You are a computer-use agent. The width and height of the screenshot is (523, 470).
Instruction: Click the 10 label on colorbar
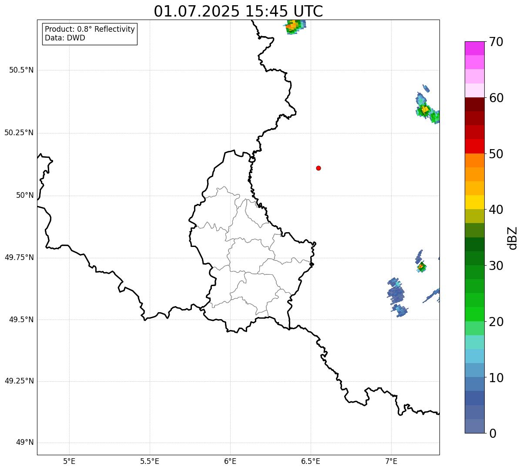[x=496, y=378]
